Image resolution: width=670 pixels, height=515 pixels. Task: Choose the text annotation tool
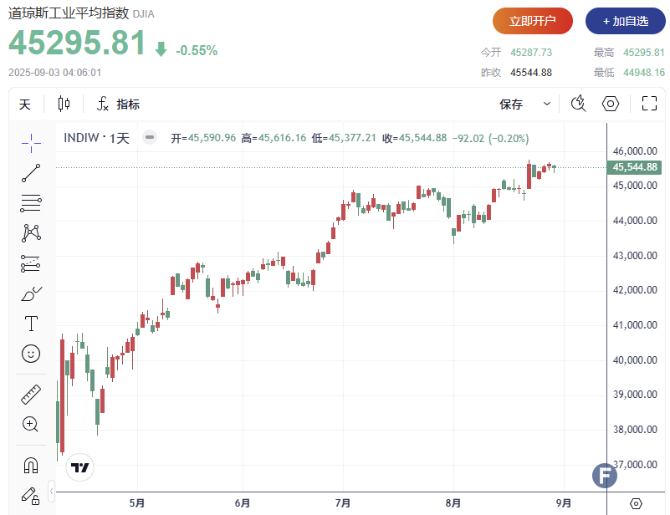coord(31,323)
